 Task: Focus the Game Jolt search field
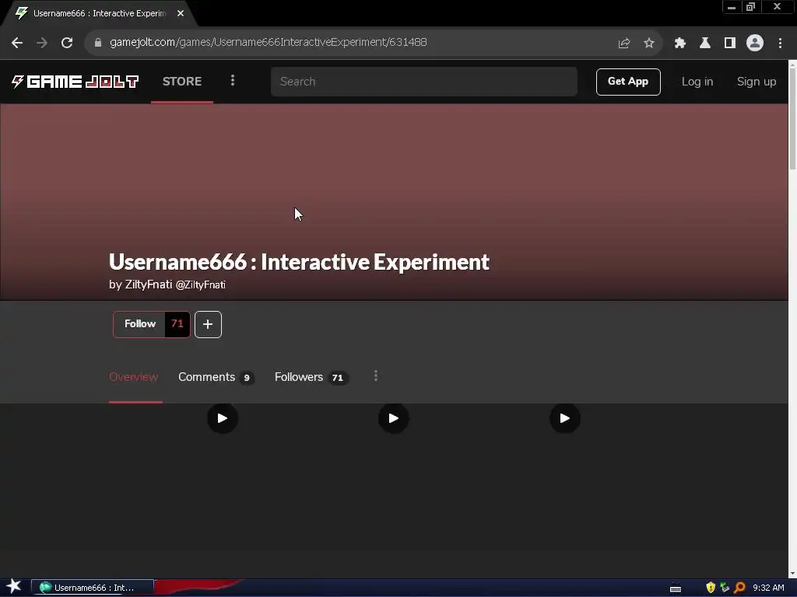click(x=424, y=81)
